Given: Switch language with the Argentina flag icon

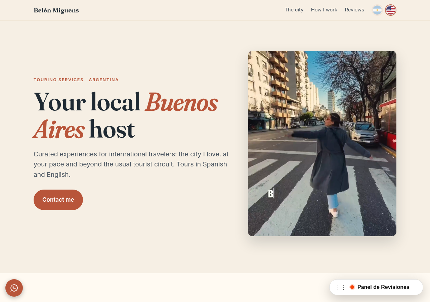Looking at the screenshot, I should (x=377, y=10).
